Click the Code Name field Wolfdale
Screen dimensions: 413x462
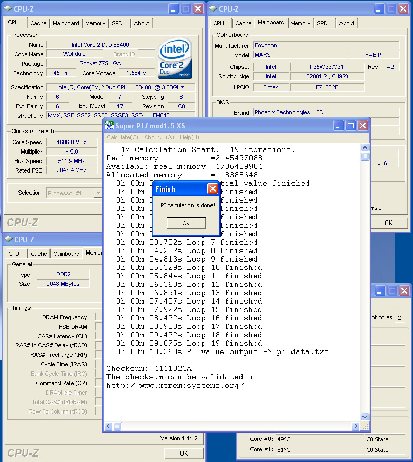click(74, 54)
